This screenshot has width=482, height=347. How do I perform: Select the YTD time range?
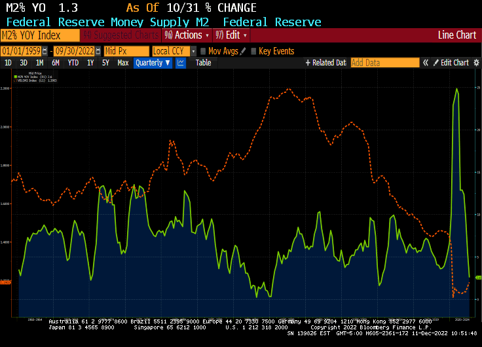(x=73, y=63)
